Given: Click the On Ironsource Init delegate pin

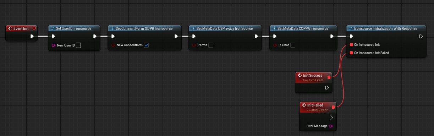Looking at the screenshot, I should 351,44.
